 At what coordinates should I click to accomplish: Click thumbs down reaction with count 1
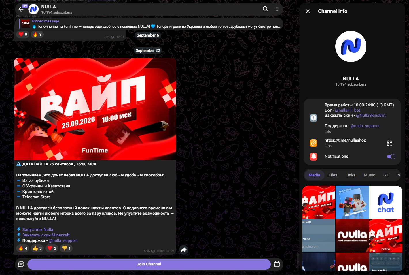tap(66, 248)
